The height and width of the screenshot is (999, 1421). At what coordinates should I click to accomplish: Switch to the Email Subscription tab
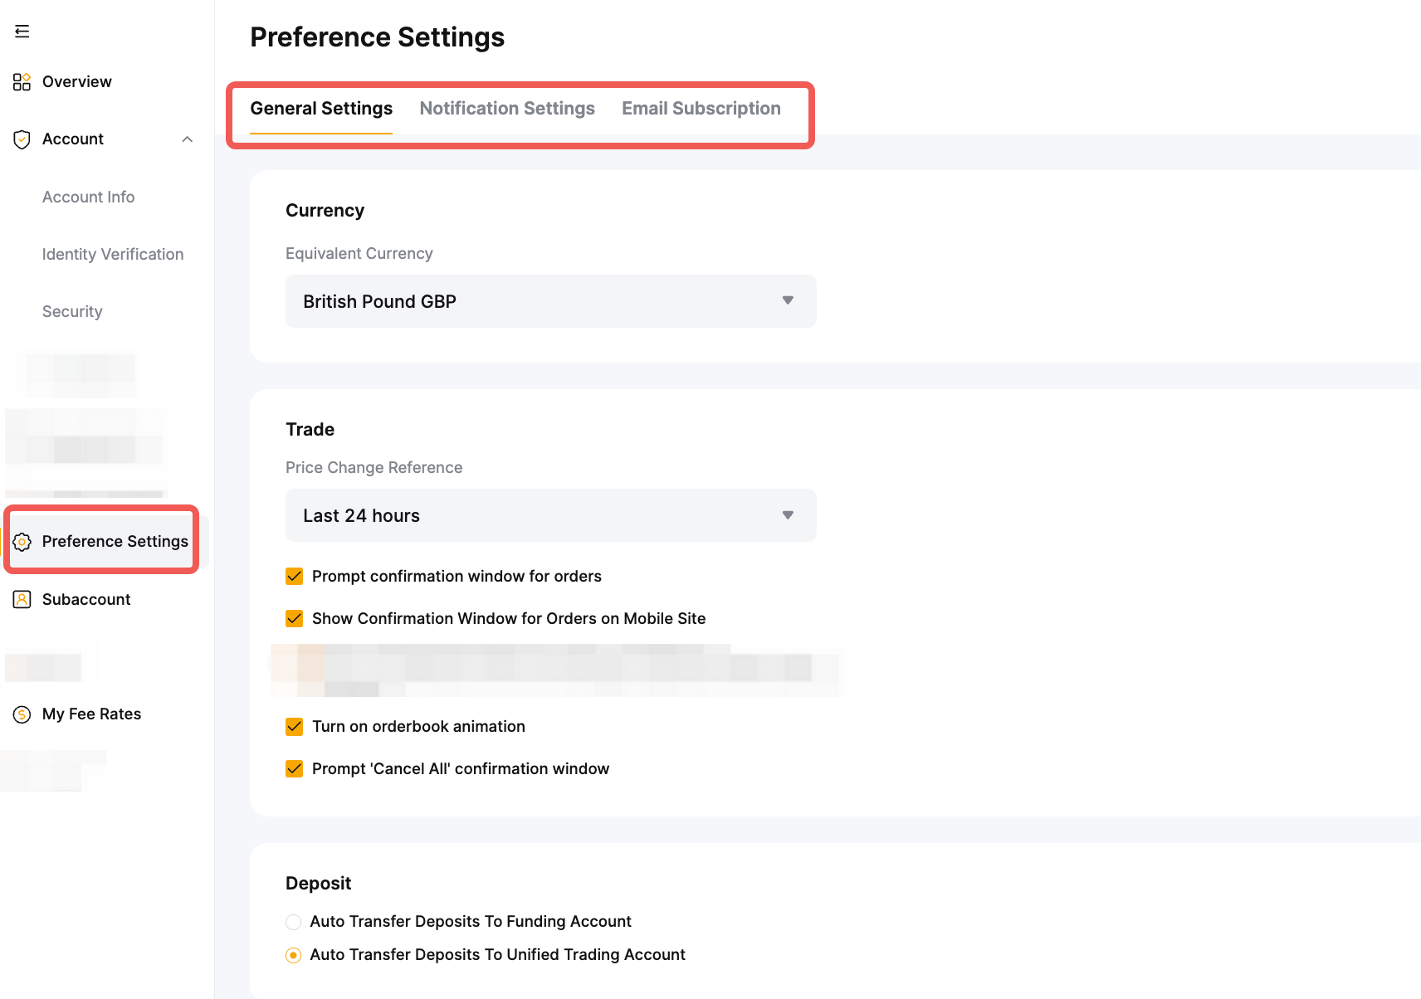coord(701,109)
